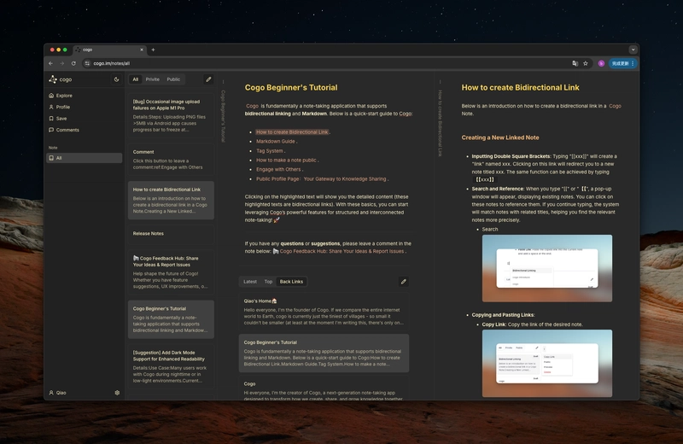Click the new note pencil icon
Image resolution: width=683 pixels, height=444 pixels.
coord(208,79)
